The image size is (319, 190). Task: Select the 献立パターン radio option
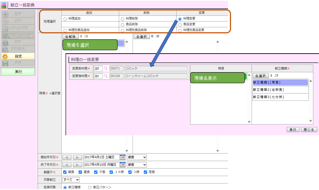point(89,187)
